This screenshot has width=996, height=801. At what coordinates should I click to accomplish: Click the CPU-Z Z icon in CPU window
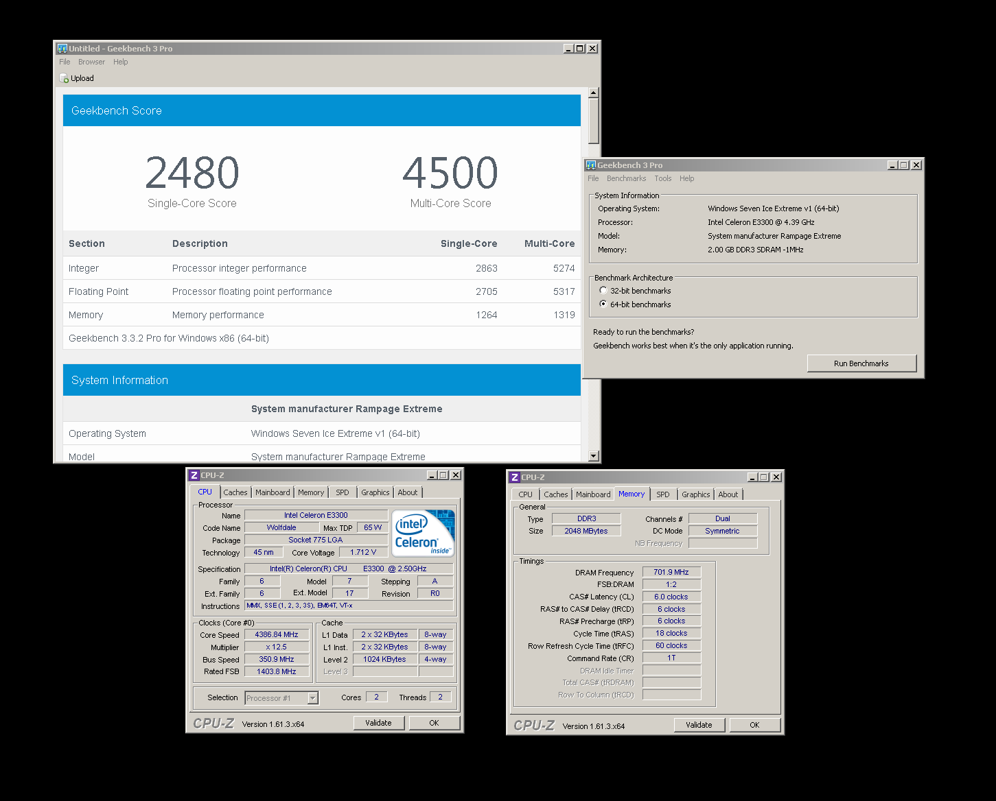pos(194,475)
